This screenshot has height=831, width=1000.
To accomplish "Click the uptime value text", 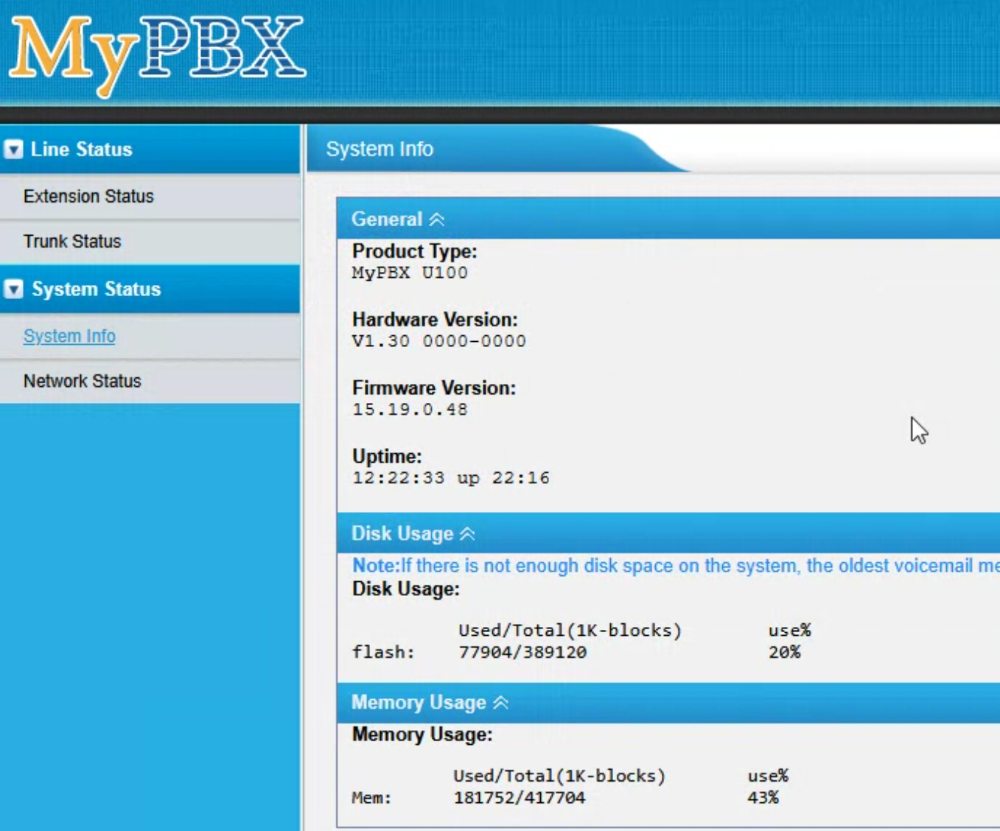I will [450, 478].
